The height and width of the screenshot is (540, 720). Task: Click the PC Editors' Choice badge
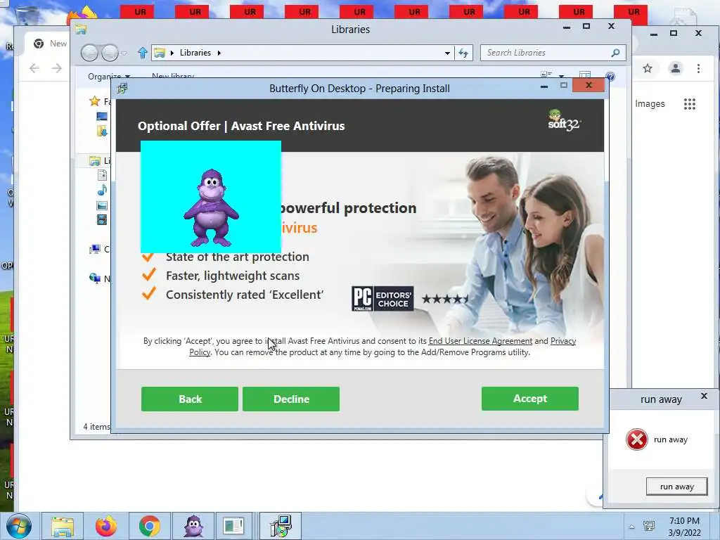tap(382, 298)
